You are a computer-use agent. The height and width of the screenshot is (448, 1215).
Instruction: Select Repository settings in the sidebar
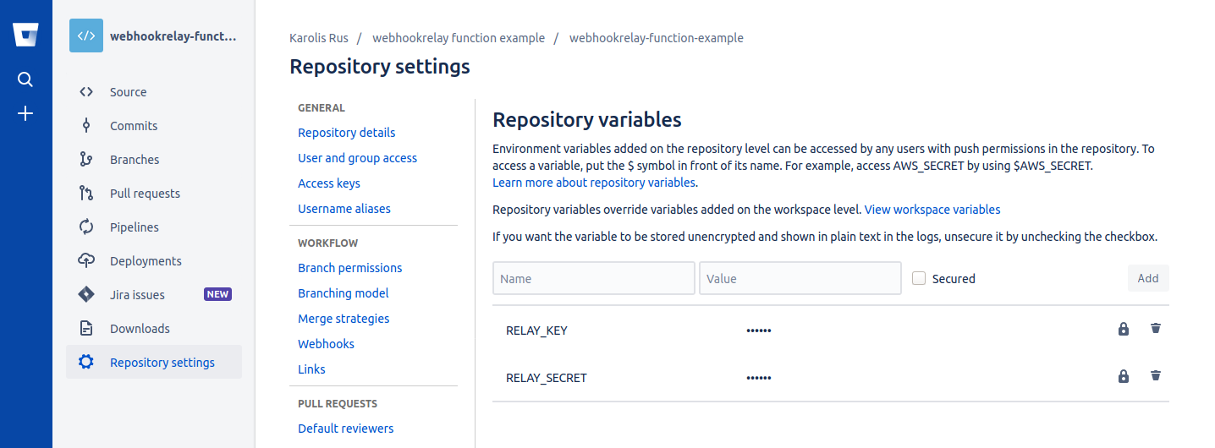[x=154, y=362]
